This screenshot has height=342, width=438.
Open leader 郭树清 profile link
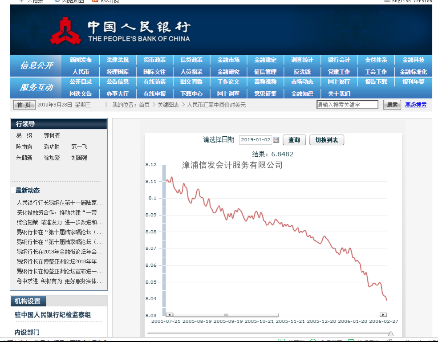(52, 135)
